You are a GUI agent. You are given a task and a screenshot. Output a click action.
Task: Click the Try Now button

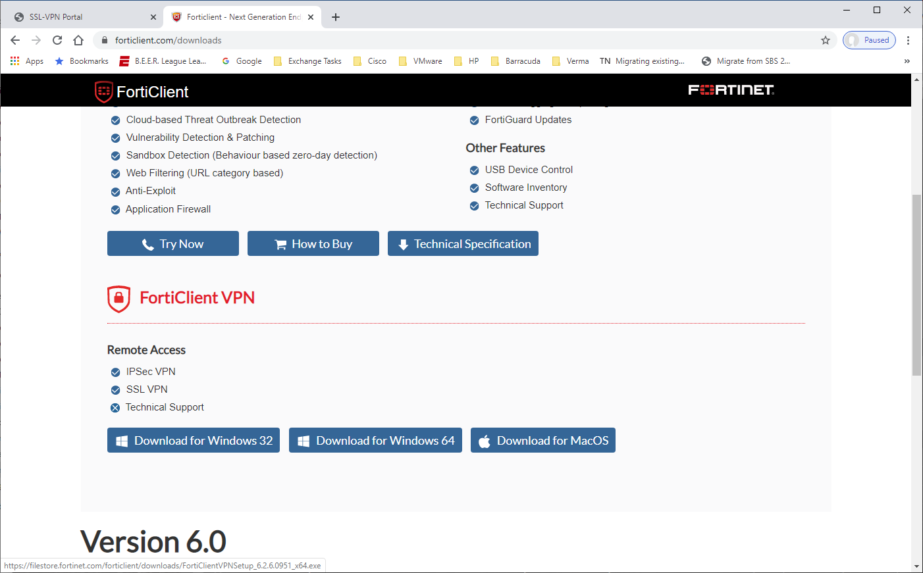tap(173, 243)
